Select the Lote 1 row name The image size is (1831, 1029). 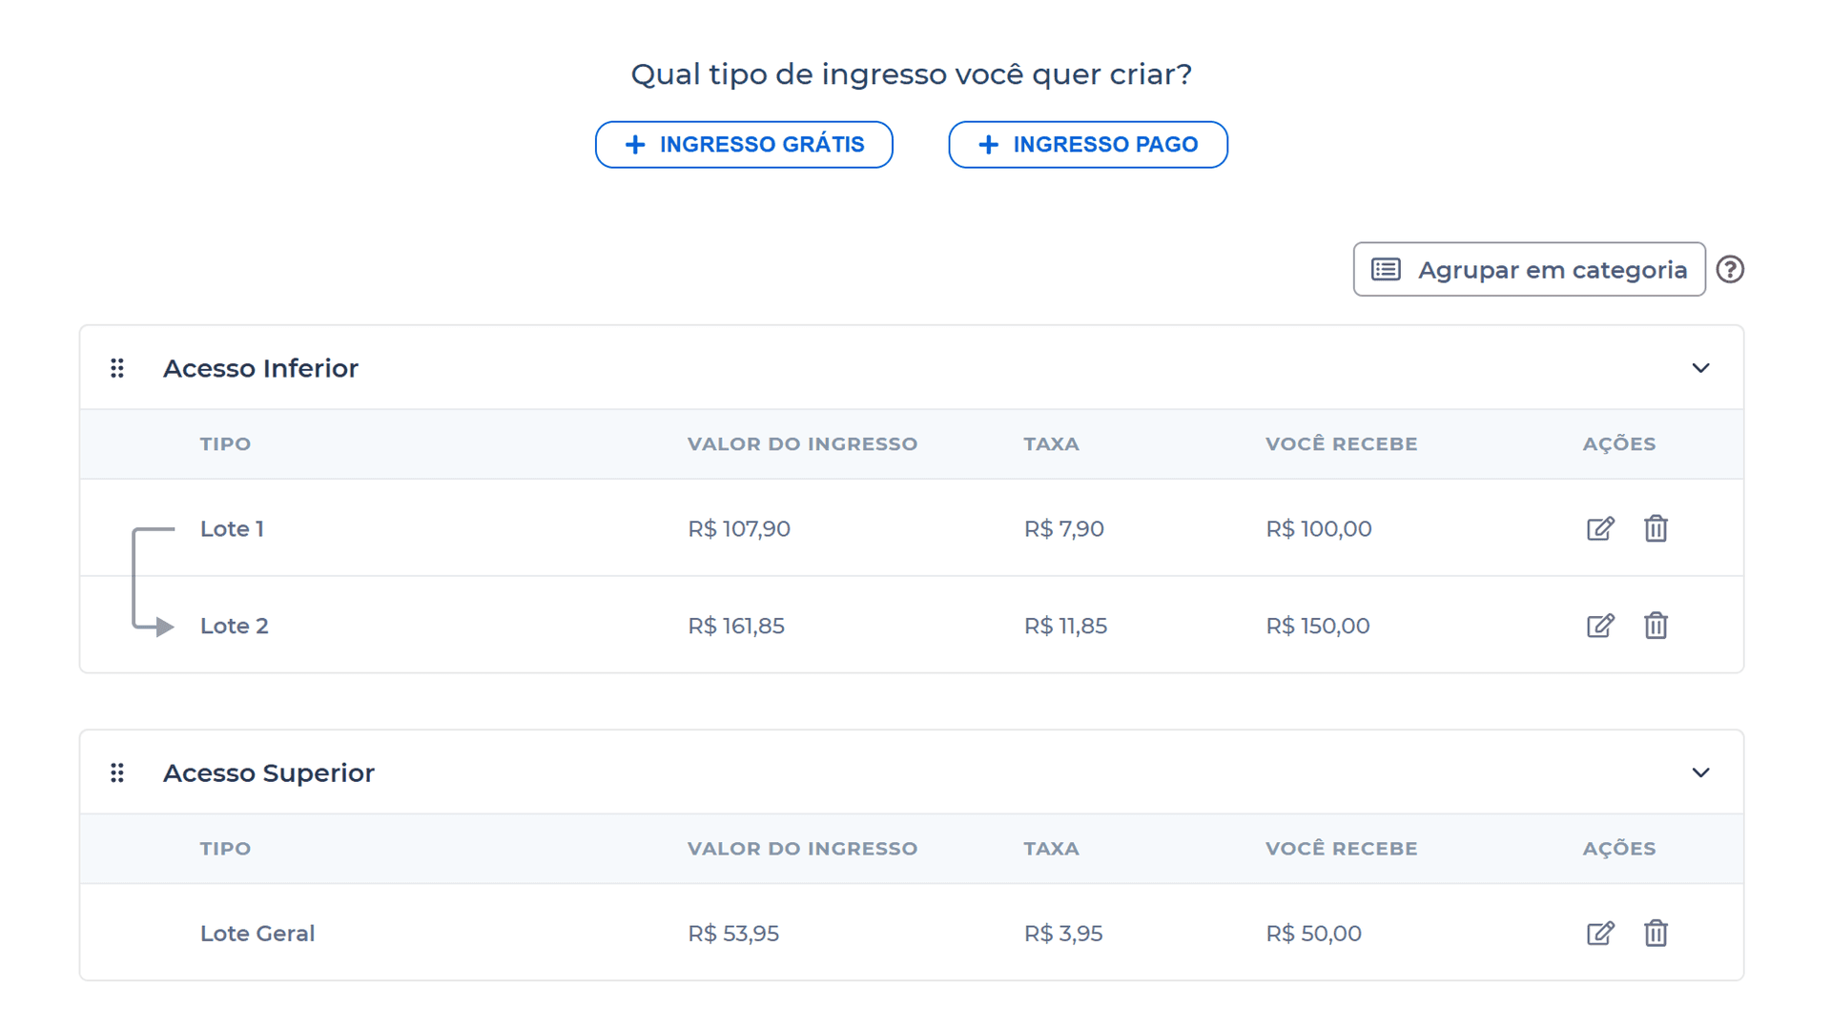[232, 528]
